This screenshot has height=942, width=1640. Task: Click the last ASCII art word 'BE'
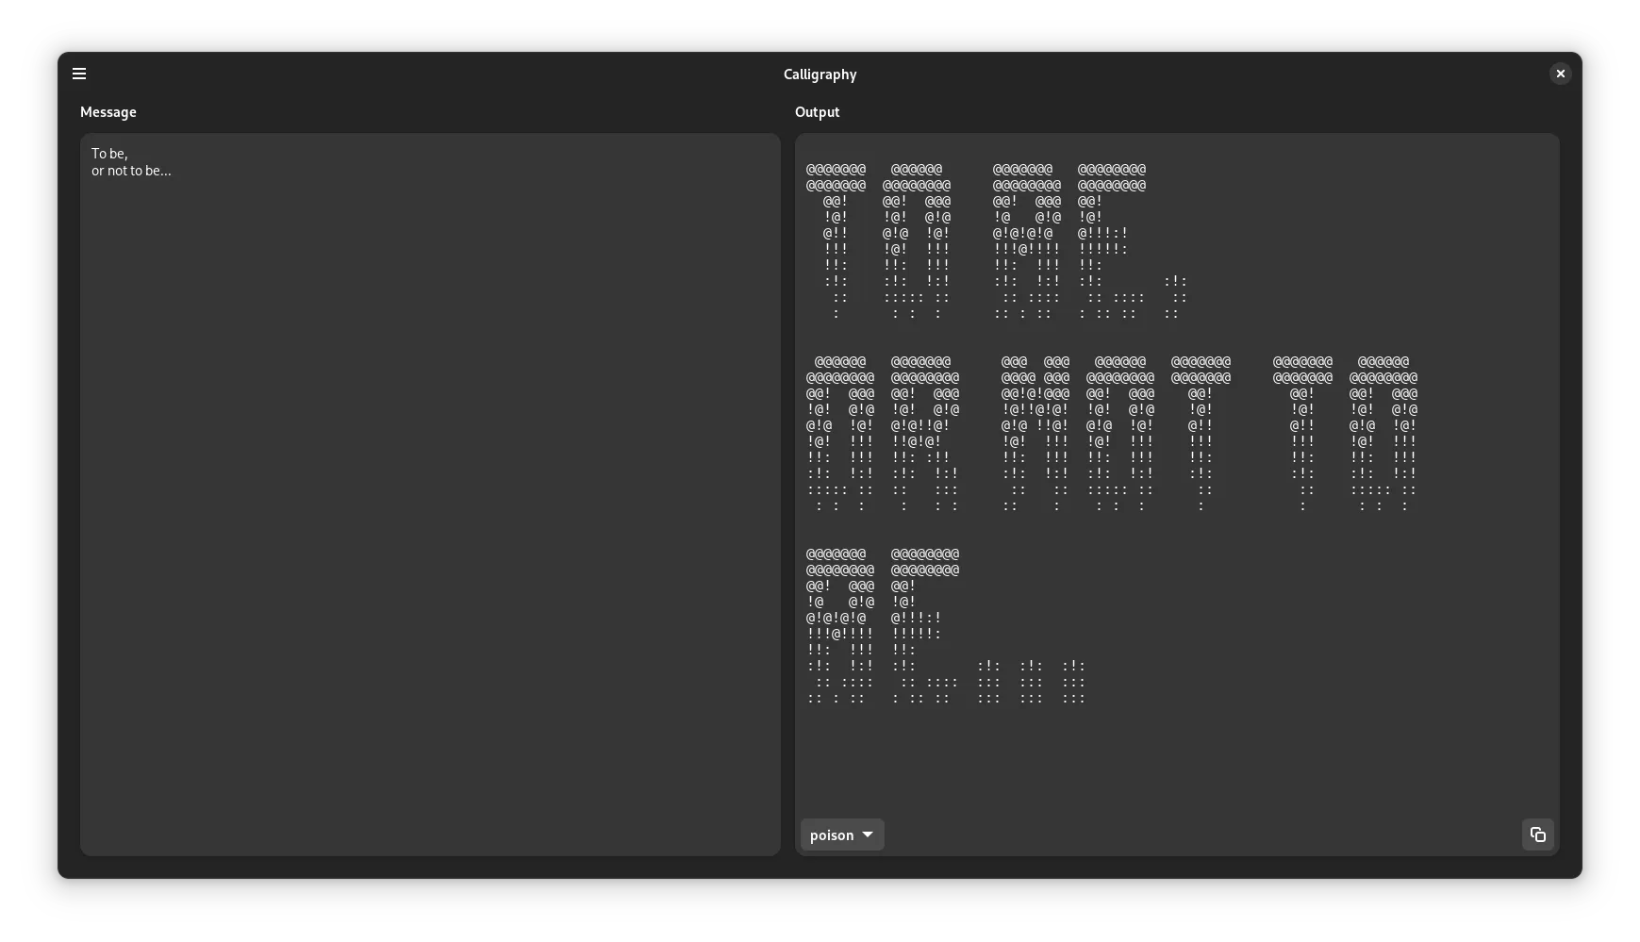point(883,625)
